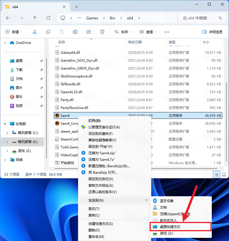Open a new tab with plus button
This screenshot has width=229, height=241.
(x=76, y=7)
